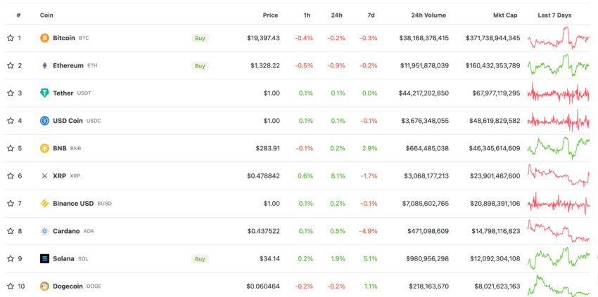Image resolution: width=598 pixels, height=297 pixels.
Task: Open Binance USD's 7-day sparkline chart
Action: coord(559,204)
